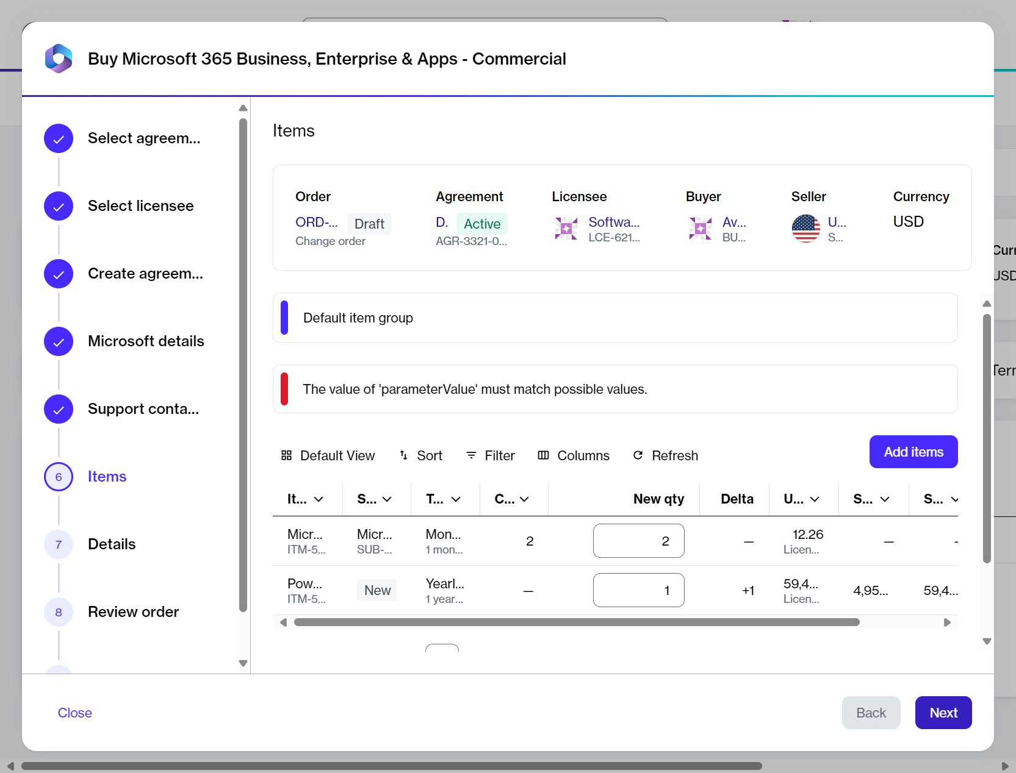Go to the Select licensee step
The height and width of the screenshot is (773, 1016).
tap(140, 206)
